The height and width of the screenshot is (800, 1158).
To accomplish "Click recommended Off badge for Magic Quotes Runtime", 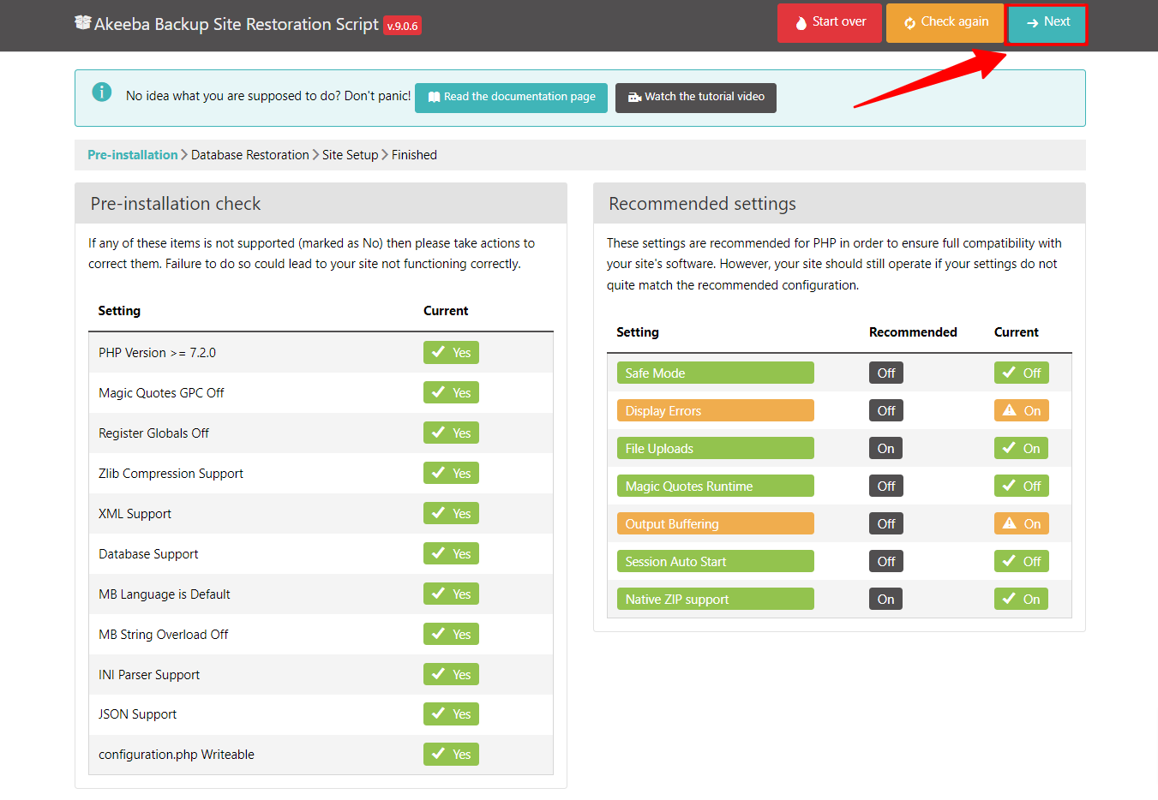I will tap(886, 486).
